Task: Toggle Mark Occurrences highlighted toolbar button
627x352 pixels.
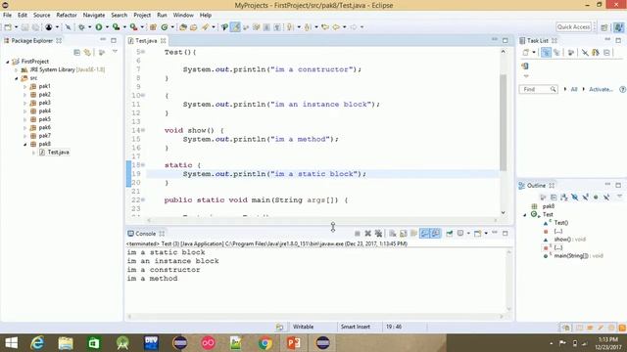Action: point(235,27)
